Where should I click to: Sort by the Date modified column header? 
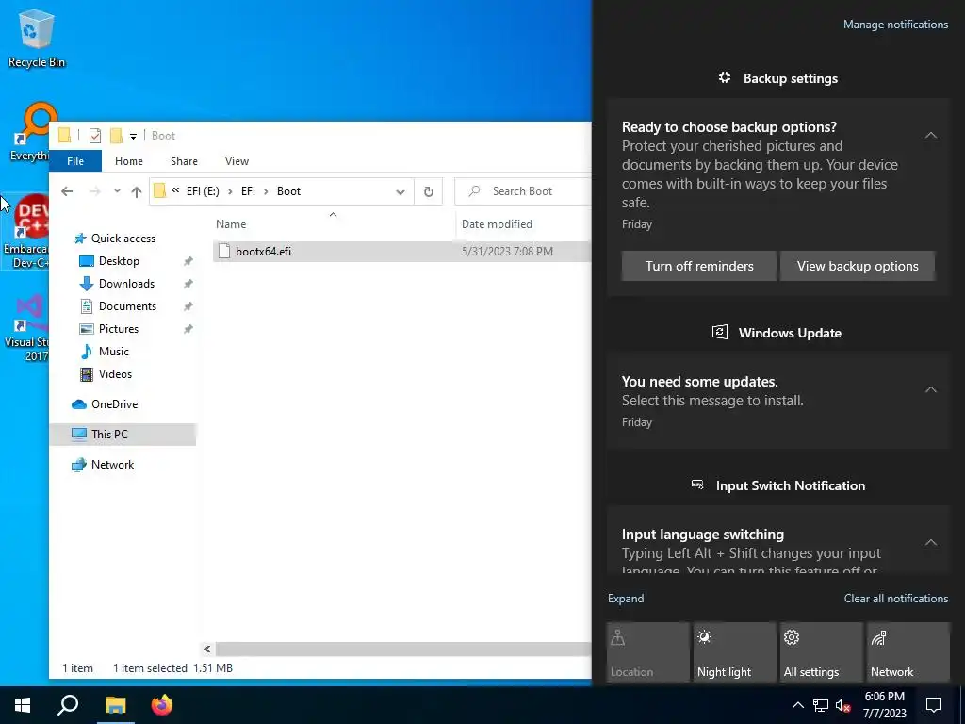click(x=497, y=224)
